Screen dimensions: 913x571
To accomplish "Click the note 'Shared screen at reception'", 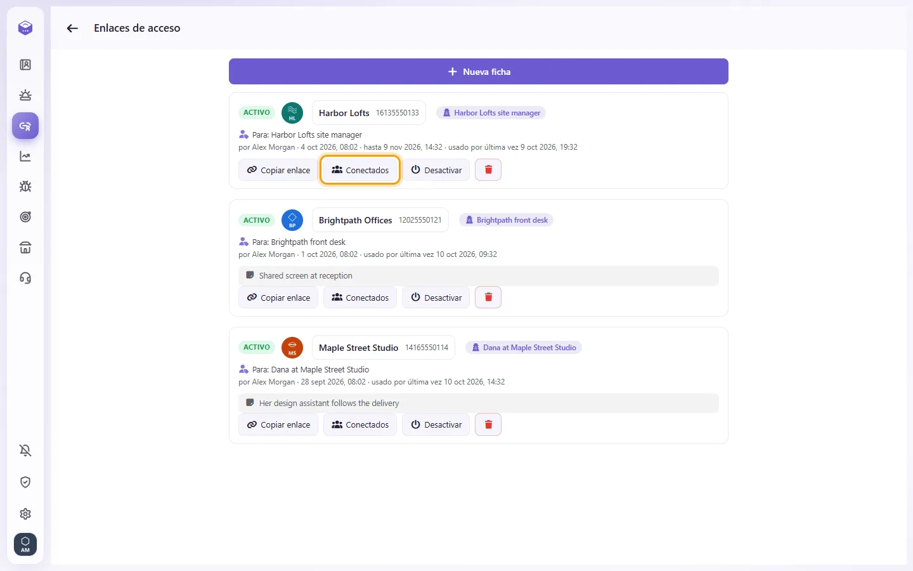I will click(x=479, y=276).
